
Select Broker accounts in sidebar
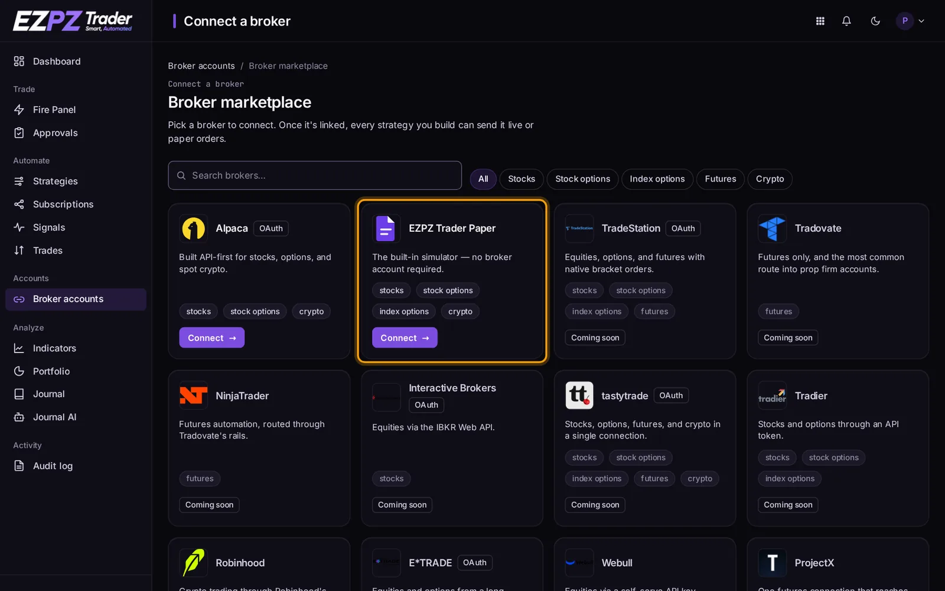point(76,300)
